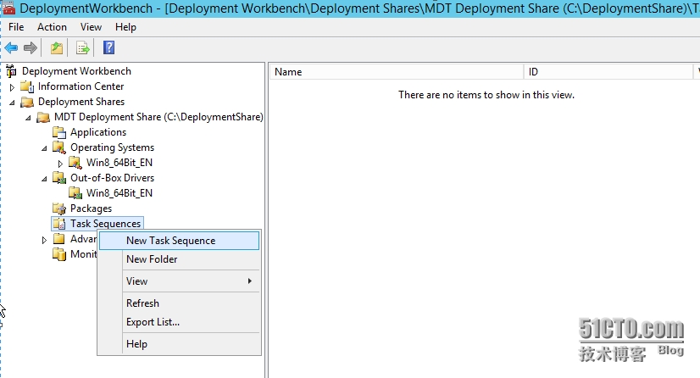The image size is (700, 378).
Task: Click the Win8_64Bit_EN icon under Operating Systems
Action: pyautogui.click(x=75, y=163)
